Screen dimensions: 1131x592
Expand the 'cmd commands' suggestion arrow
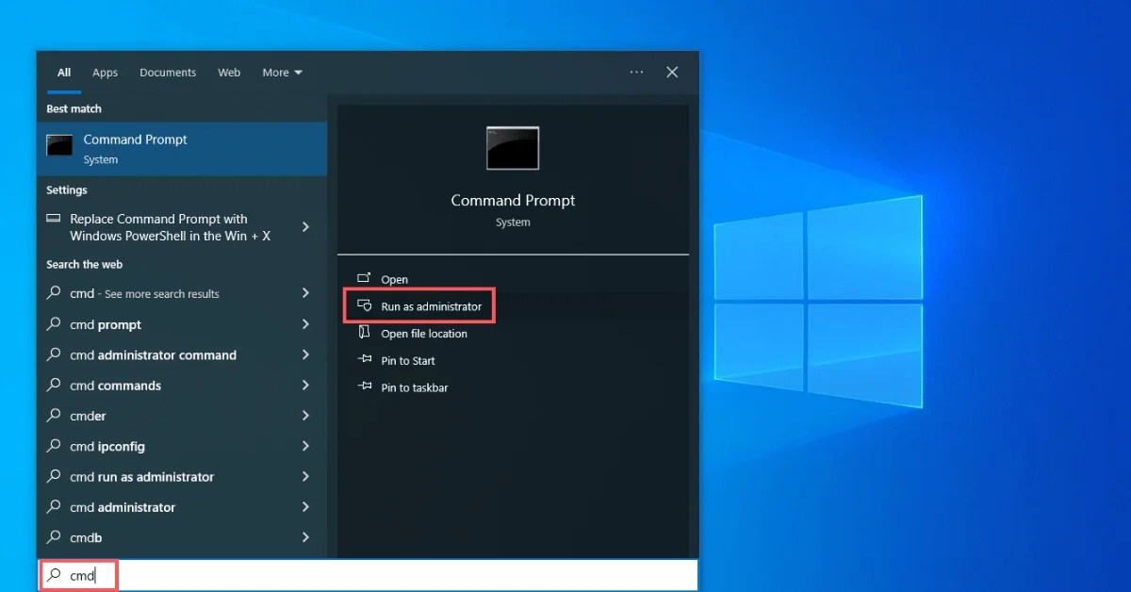pyautogui.click(x=305, y=386)
